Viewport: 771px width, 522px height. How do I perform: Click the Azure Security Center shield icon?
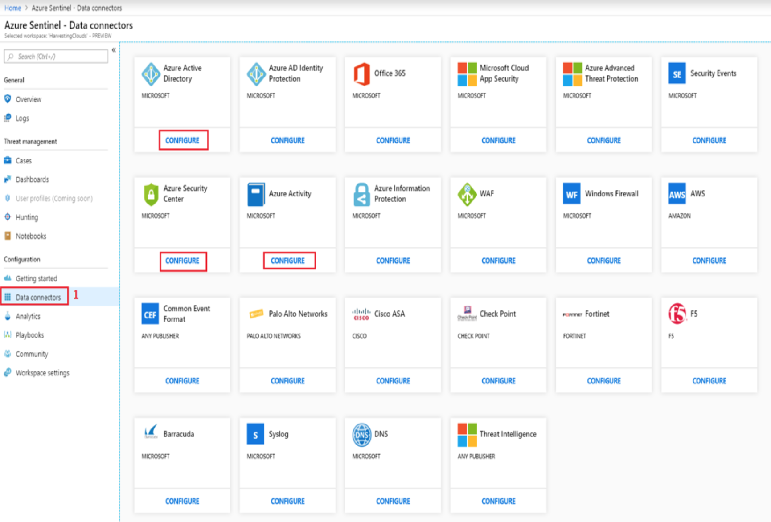click(x=151, y=194)
